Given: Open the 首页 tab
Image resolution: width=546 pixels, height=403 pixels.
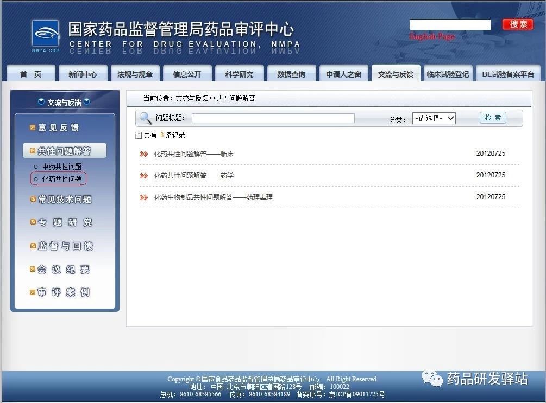Looking at the screenshot, I should point(30,74).
